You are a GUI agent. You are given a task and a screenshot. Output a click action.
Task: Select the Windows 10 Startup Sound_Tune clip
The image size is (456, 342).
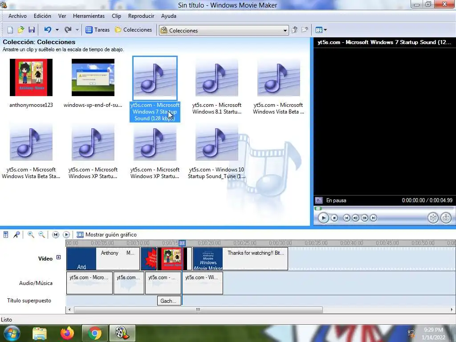[x=217, y=151]
